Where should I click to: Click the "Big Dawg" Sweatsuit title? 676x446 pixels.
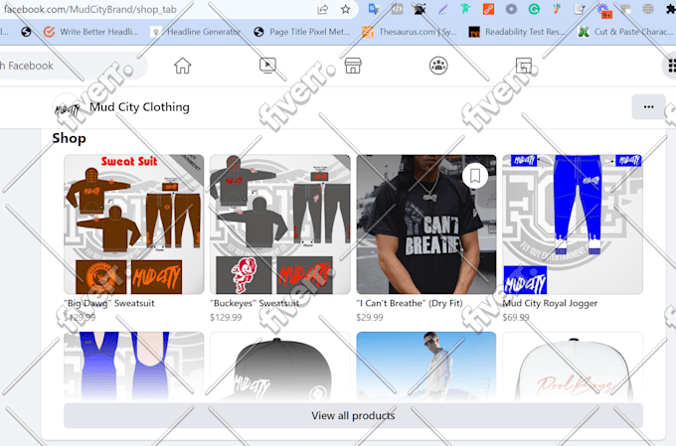tap(109, 303)
